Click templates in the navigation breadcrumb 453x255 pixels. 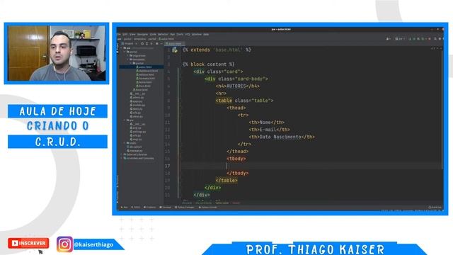(x=139, y=39)
